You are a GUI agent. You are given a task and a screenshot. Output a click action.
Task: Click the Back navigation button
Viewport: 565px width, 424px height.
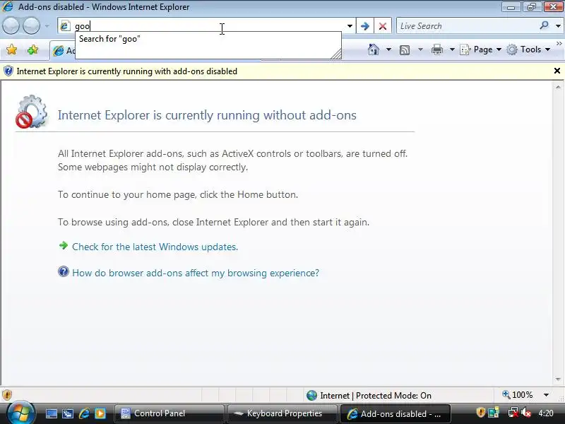coord(11,25)
